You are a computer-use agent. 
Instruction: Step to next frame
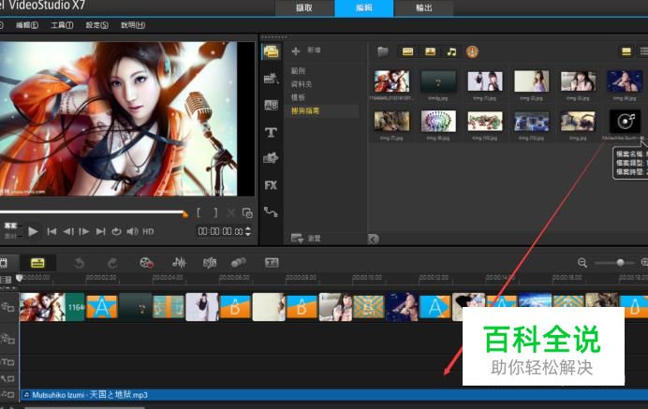[x=84, y=231]
